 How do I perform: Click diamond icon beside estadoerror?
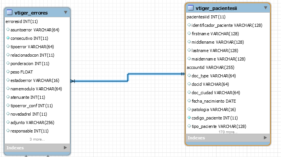[x=8, y=80]
